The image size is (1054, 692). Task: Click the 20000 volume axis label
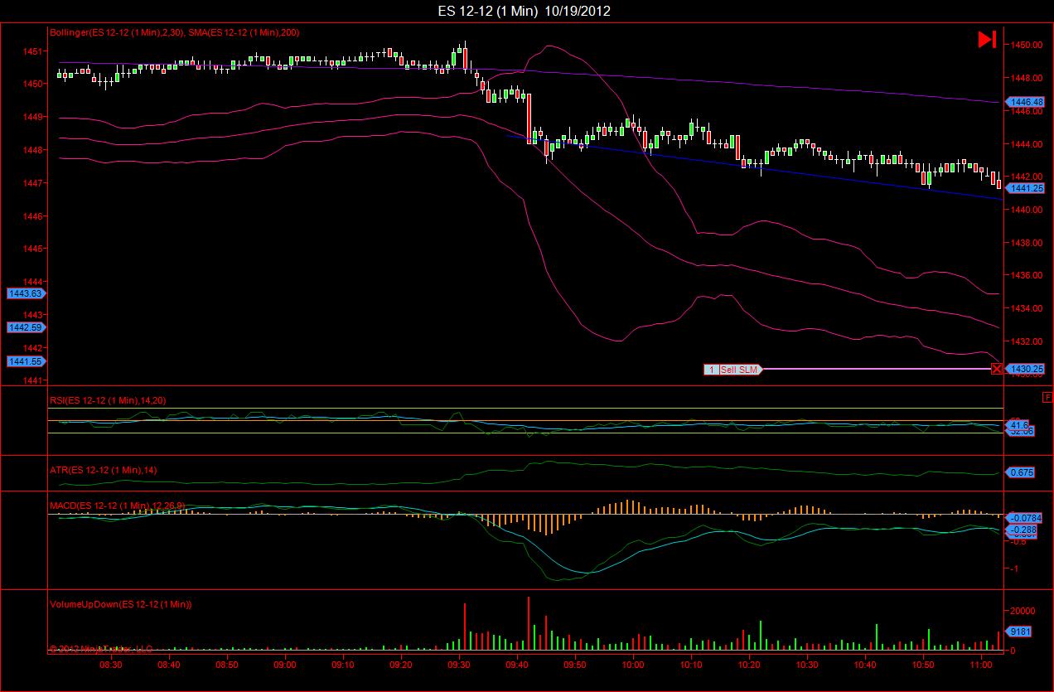[x=1023, y=609]
